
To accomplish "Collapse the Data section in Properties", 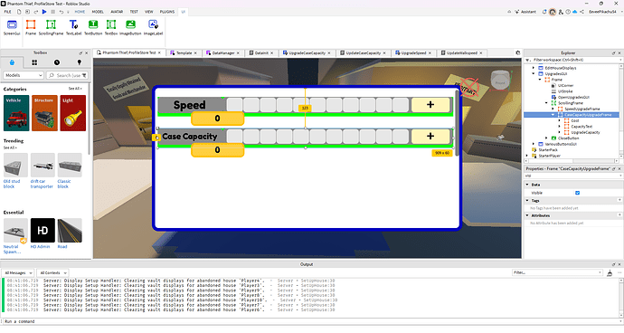I will click(527, 185).
